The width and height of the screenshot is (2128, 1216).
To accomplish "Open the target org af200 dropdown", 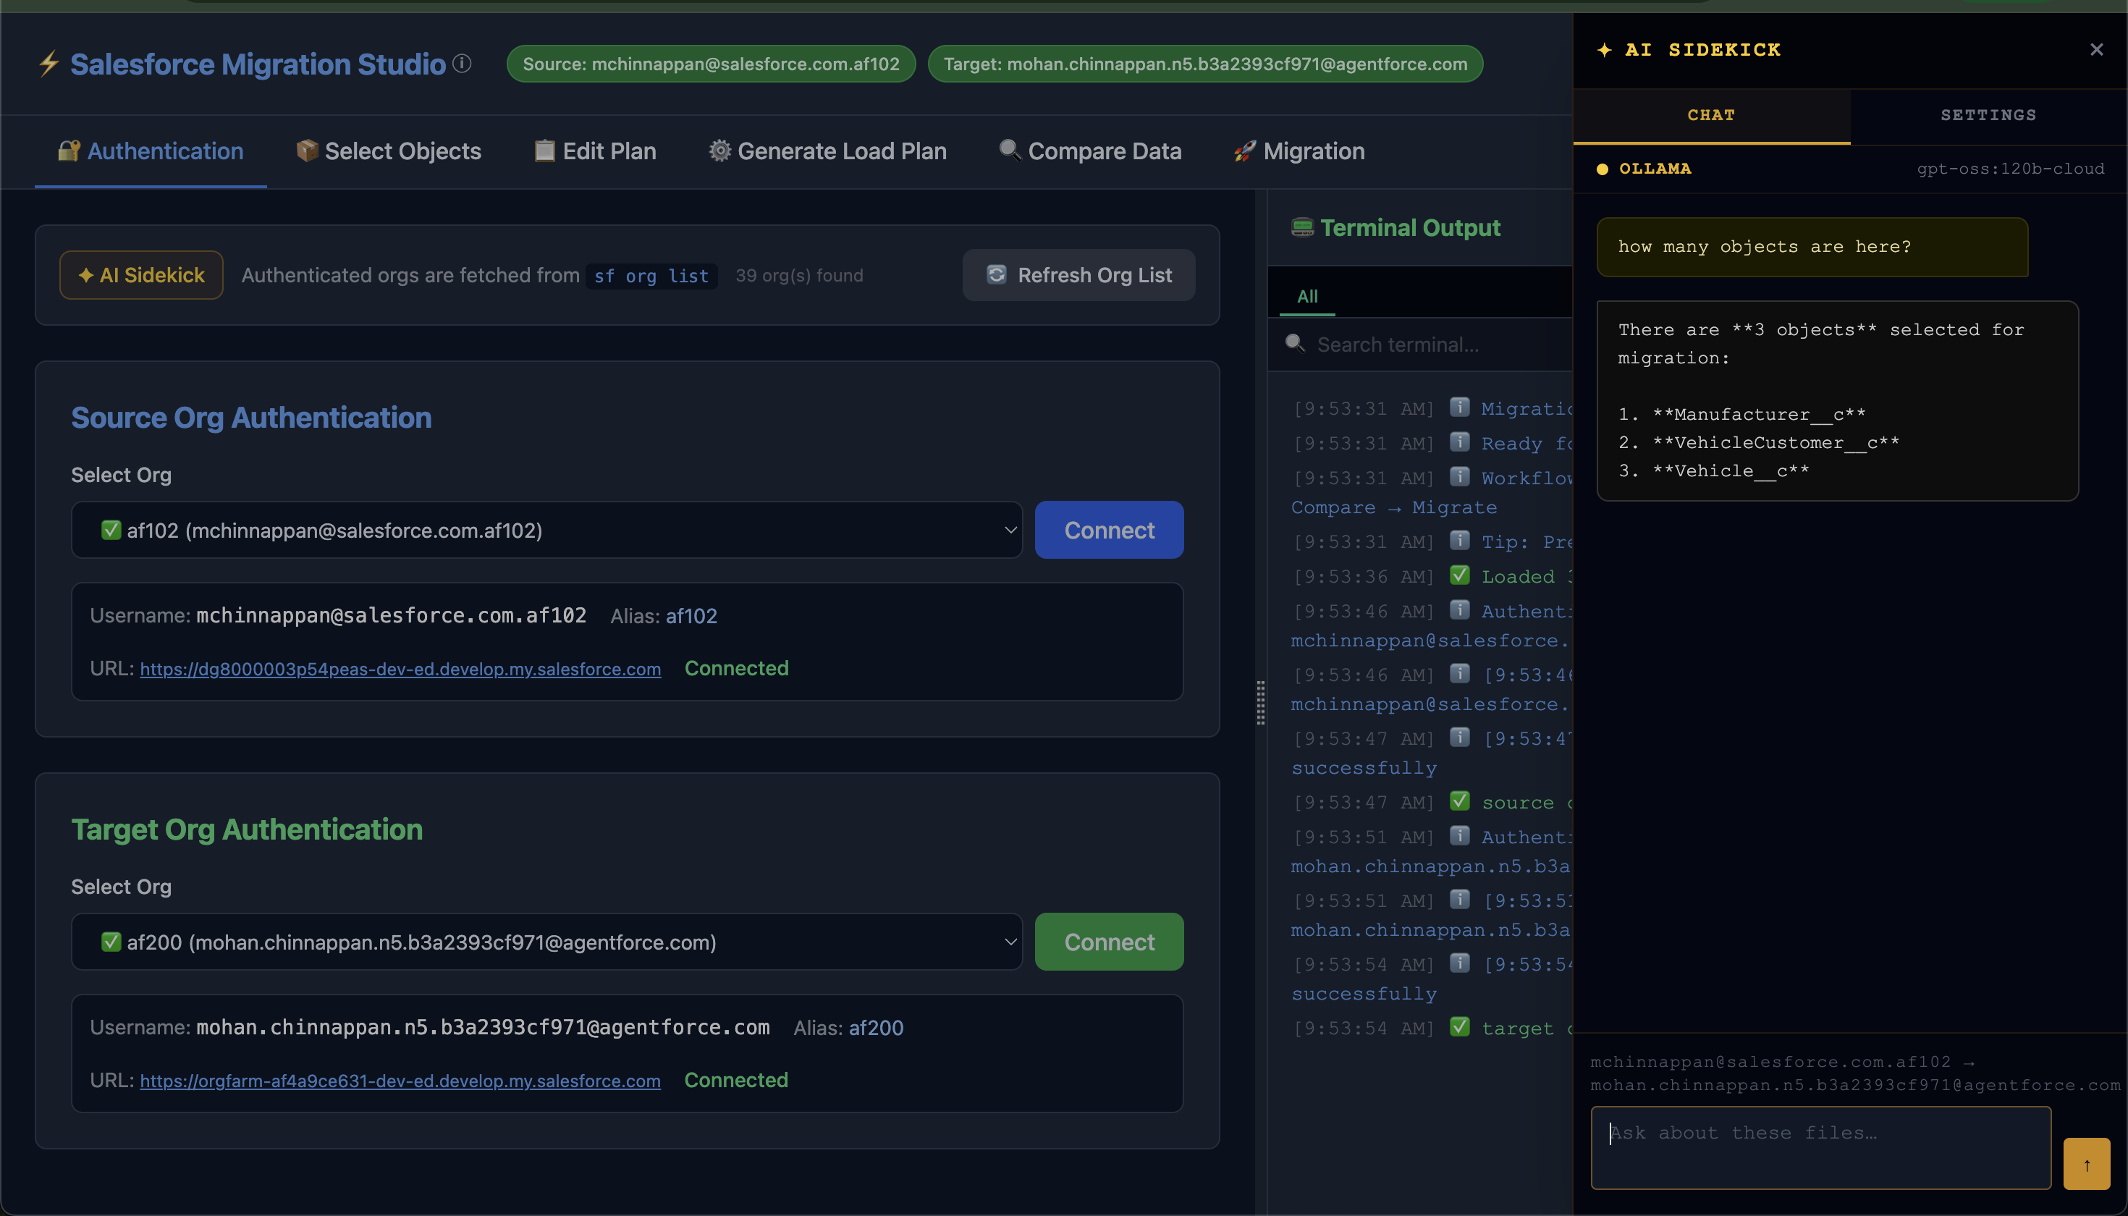I will pos(547,941).
